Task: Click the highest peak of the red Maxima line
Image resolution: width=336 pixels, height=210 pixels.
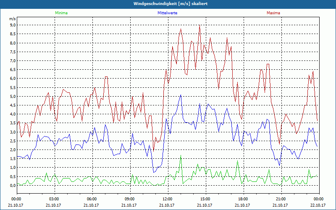Action: tap(199, 26)
